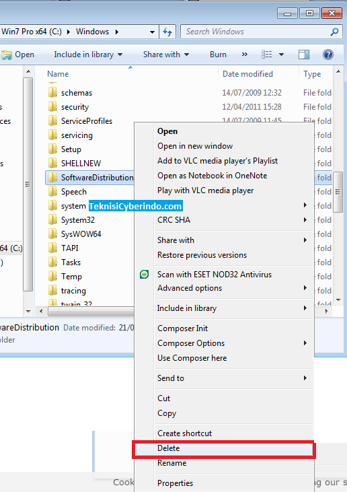Viewport: 347px width, 492px height.
Task: Toggle the preview pane icon
Action: pyautogui.click(x=304, y=55)
